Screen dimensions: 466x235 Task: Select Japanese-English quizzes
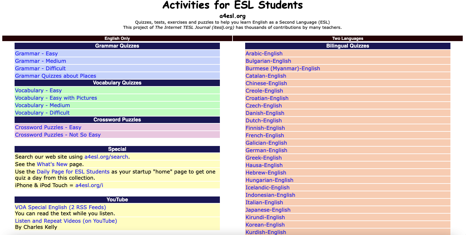pyautogui.click(x=268, y=210)
